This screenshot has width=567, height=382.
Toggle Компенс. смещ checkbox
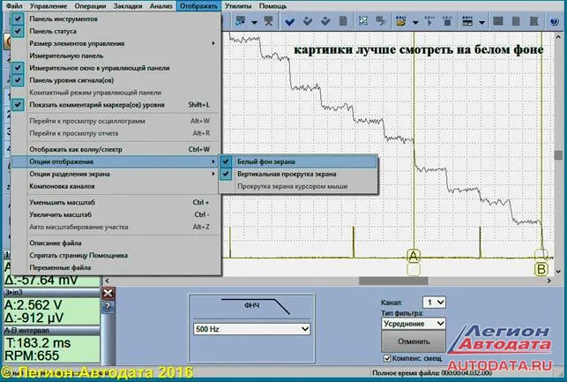coord(387,358)
